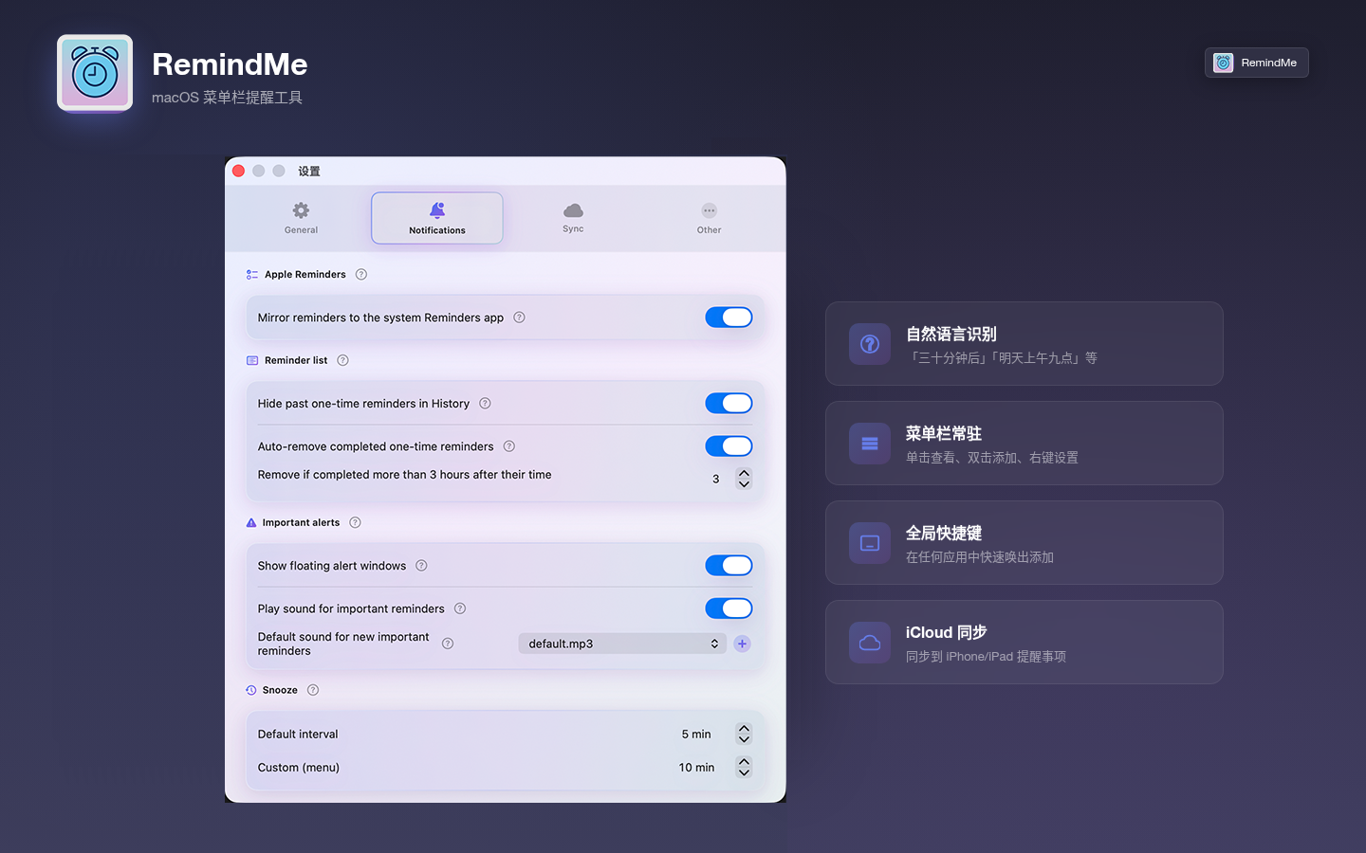
Task: Disable mirroring reminders to system Reminders app
Action: (729, 317)
